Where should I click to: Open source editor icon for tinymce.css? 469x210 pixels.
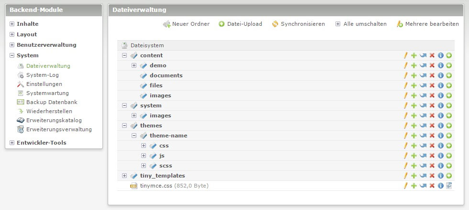tap(449, 186)
